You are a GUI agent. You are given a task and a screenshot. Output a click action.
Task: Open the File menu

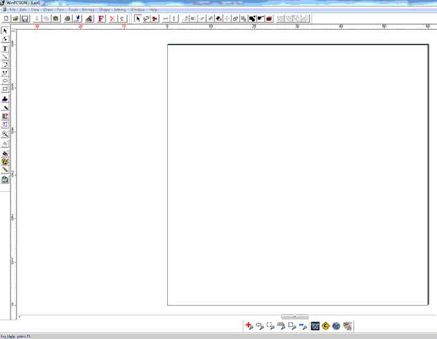(12, 10)
